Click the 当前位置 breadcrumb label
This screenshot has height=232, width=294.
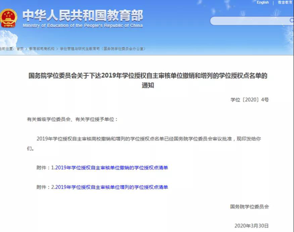7,49
